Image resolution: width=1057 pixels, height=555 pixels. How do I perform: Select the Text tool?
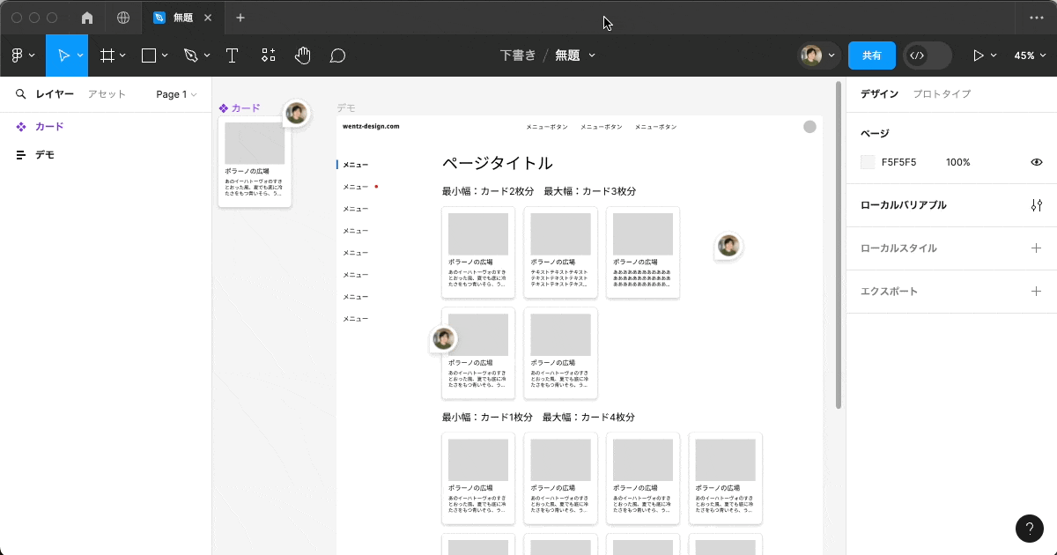coord(233,55)
